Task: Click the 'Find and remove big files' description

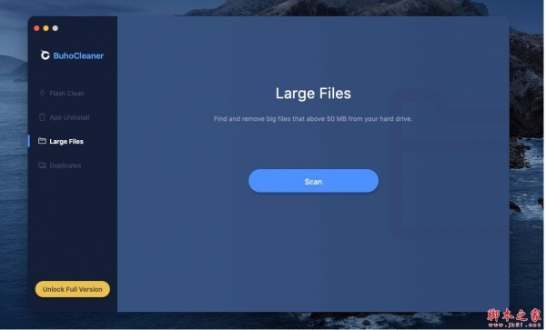Action: pyautogui.click(x=313, y=119)
